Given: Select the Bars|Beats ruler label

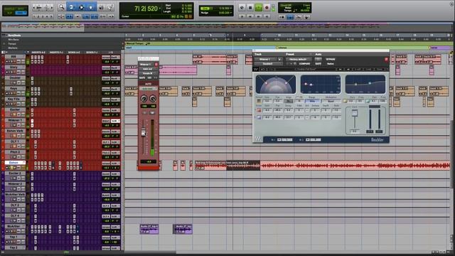Looking at the screenshot, I should click(14, 36).
